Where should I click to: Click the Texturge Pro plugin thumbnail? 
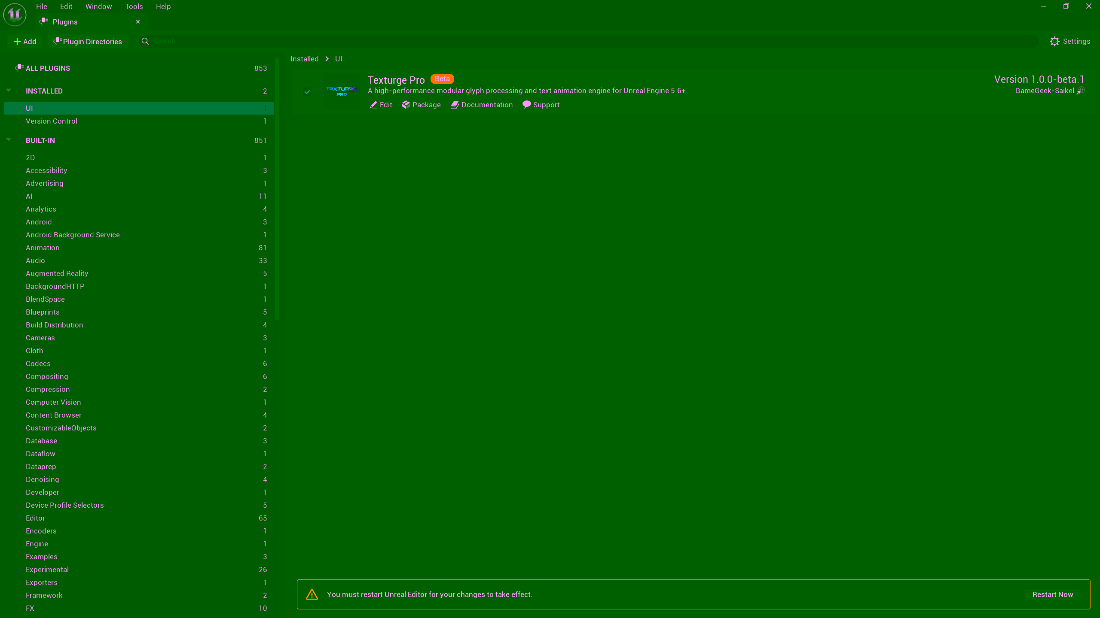pos(342,91)
